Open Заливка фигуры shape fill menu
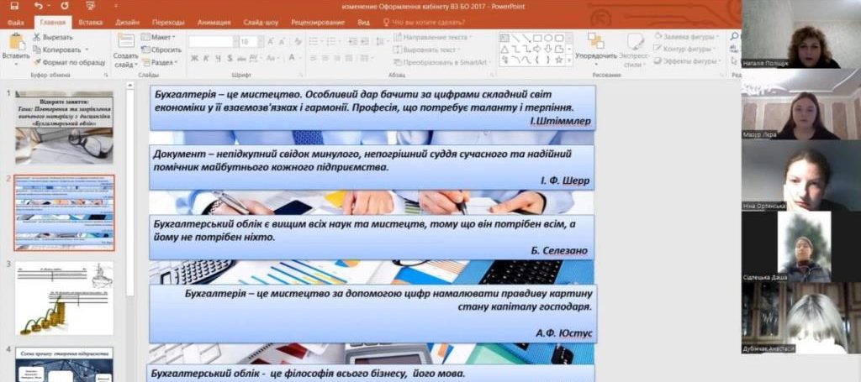This screenshot has width=861, height=382. (x=687, y=37)
